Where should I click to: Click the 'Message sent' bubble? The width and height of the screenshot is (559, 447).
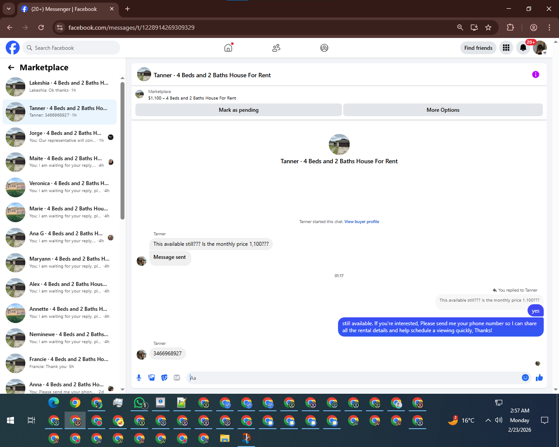coord(170,257)
